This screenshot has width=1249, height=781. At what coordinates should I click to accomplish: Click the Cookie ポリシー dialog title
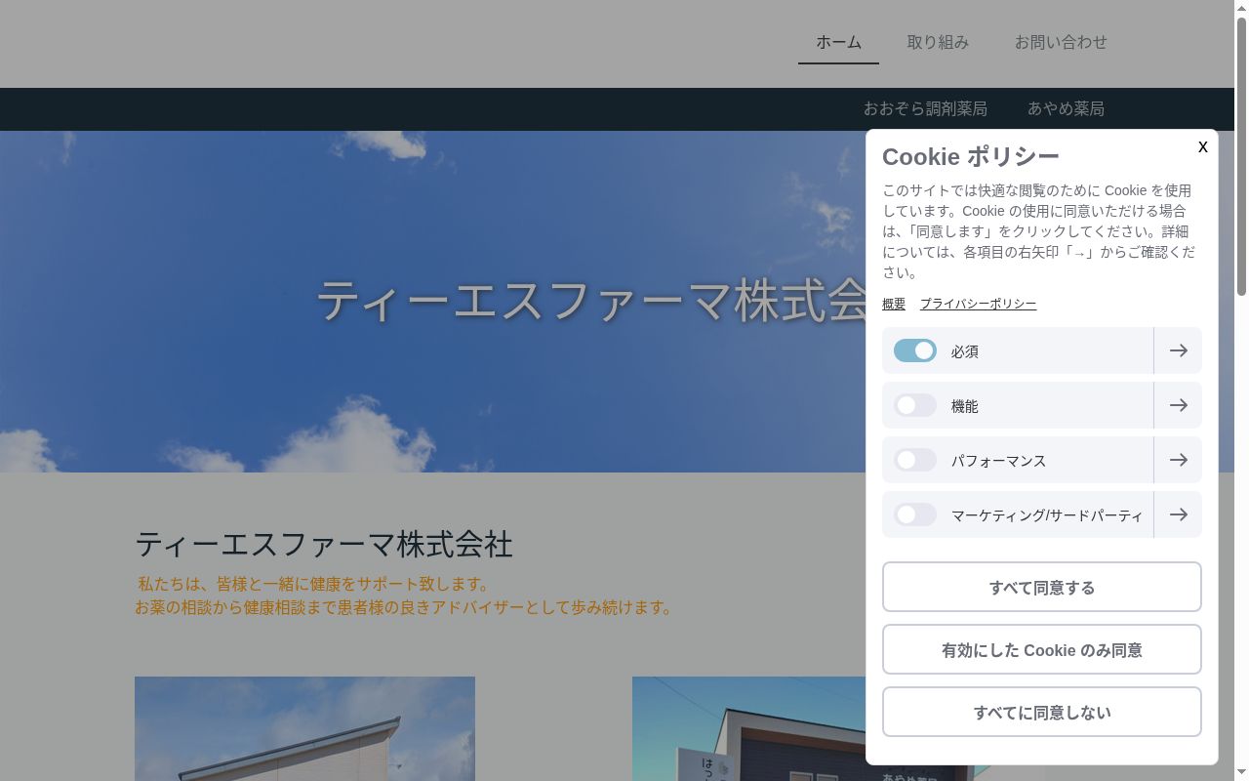(x=971, y=156)
